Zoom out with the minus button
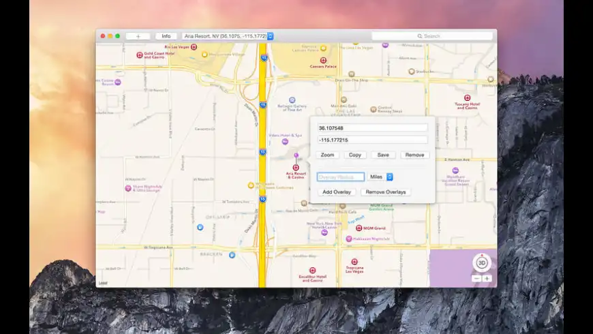 click(476, 279)
